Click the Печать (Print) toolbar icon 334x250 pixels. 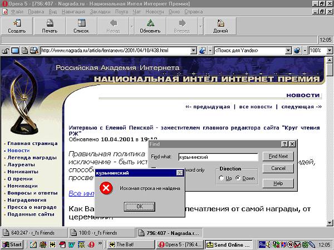[50, 23]
